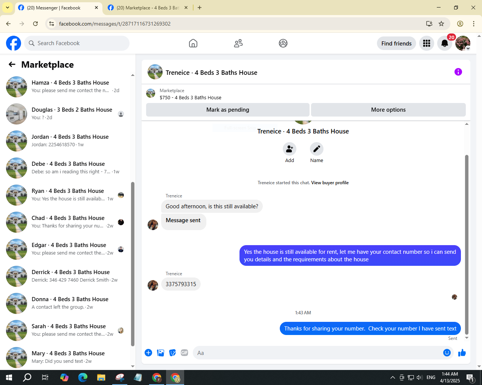This screenshot has height=385, width=482.
Task: Open Microsoft Edge from taskbar
Action: tap(82, 377)
